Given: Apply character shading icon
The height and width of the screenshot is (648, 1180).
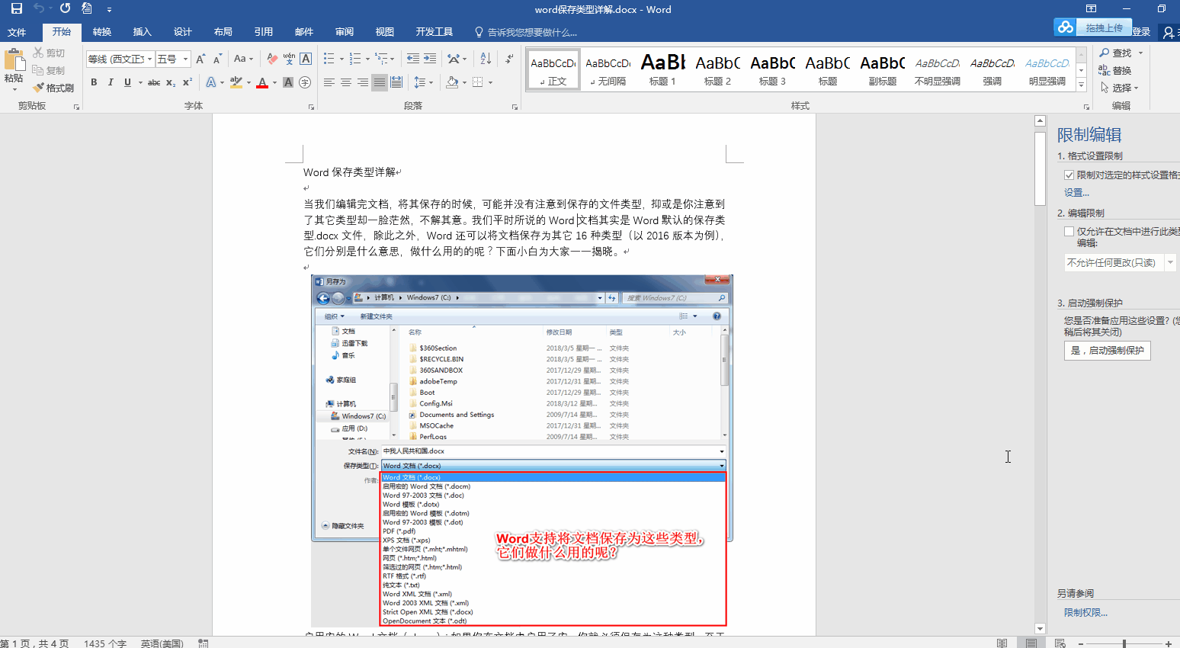Looking at the screenshot, I should click(x=288, y=82).
